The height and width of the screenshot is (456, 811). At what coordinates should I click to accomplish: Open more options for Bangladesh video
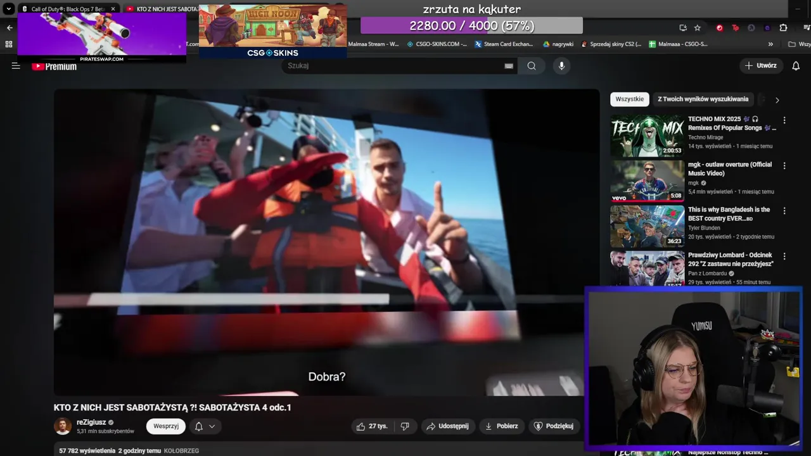click(x=784, y=211)
